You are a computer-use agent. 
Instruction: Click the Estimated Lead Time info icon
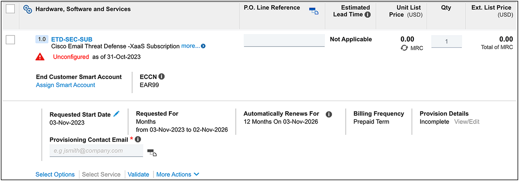(x=367, y=15)
